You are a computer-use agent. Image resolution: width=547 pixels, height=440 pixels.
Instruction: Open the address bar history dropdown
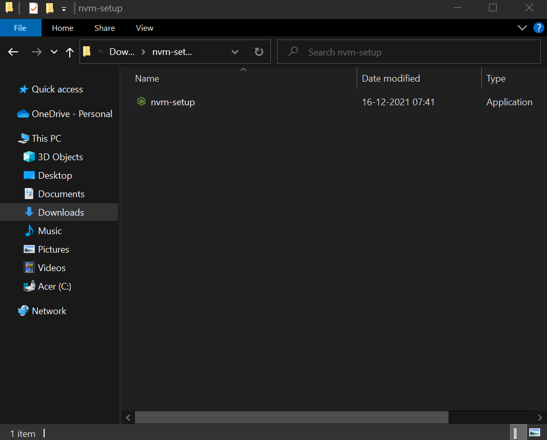(235, 52)
